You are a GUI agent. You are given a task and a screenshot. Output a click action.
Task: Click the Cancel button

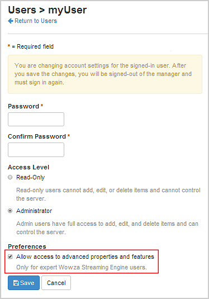[x=56, y=283]
